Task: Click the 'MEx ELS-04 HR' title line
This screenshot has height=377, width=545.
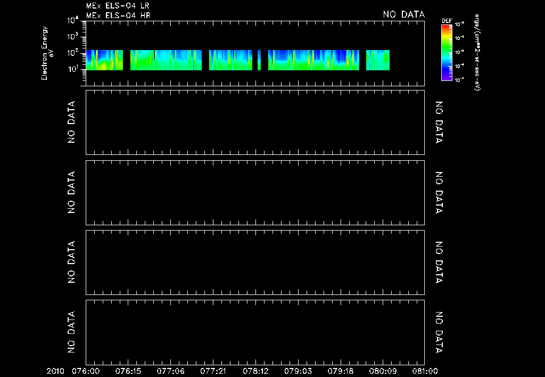Action: [118, 15]
